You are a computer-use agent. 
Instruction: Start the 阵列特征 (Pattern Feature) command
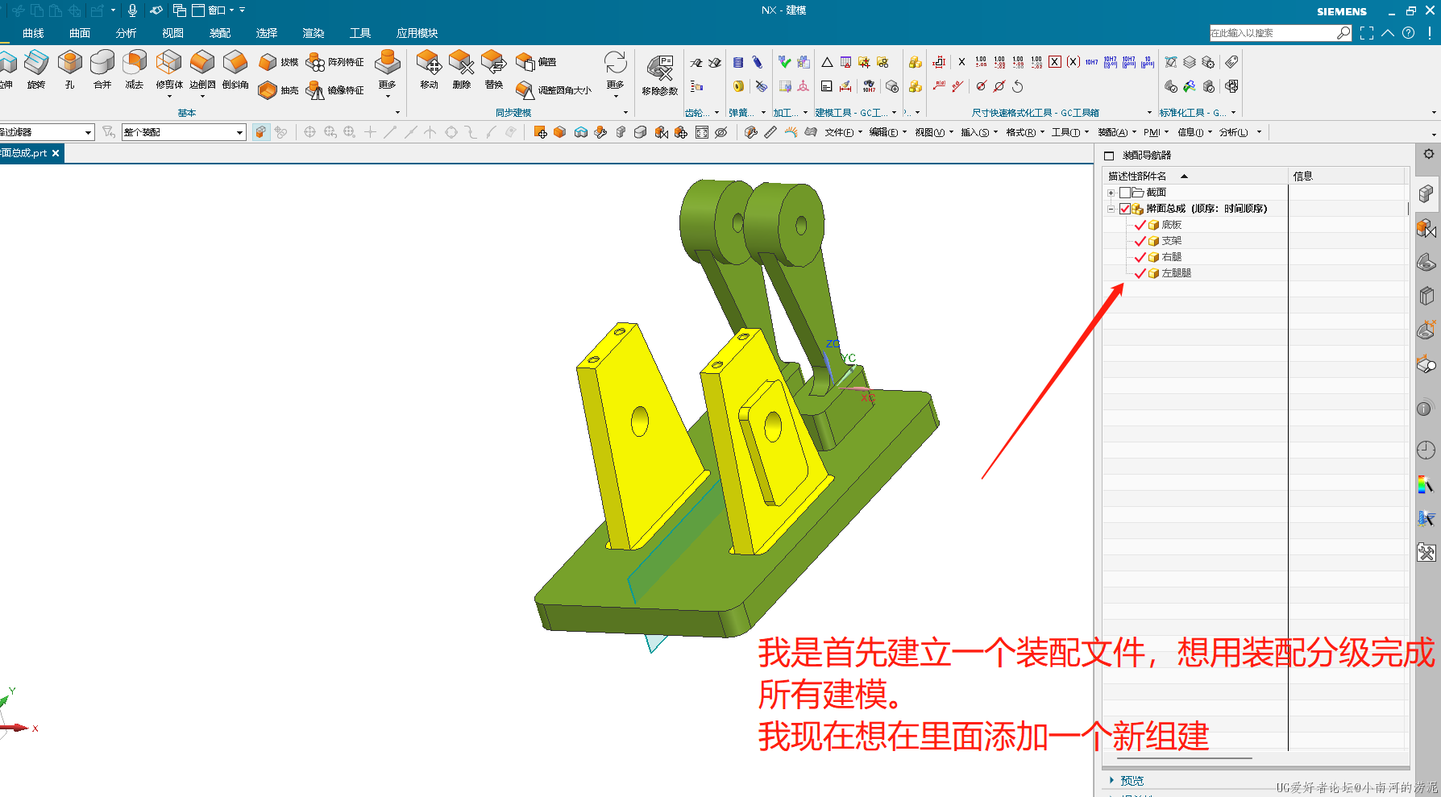pos(335,62)
